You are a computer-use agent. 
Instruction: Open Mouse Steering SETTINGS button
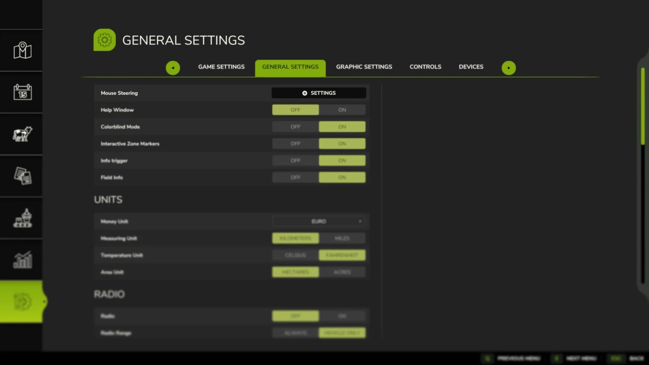click(319, 93)
